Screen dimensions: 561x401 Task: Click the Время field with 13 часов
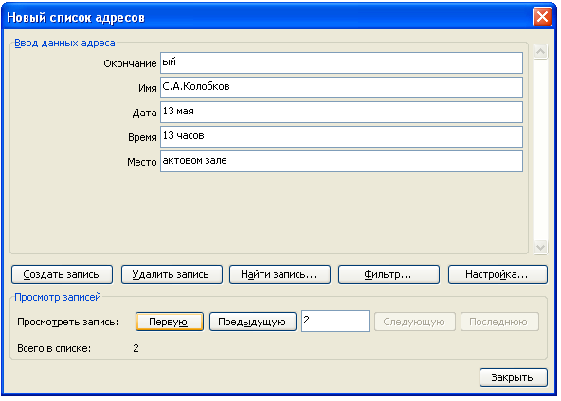click(341, 137)
